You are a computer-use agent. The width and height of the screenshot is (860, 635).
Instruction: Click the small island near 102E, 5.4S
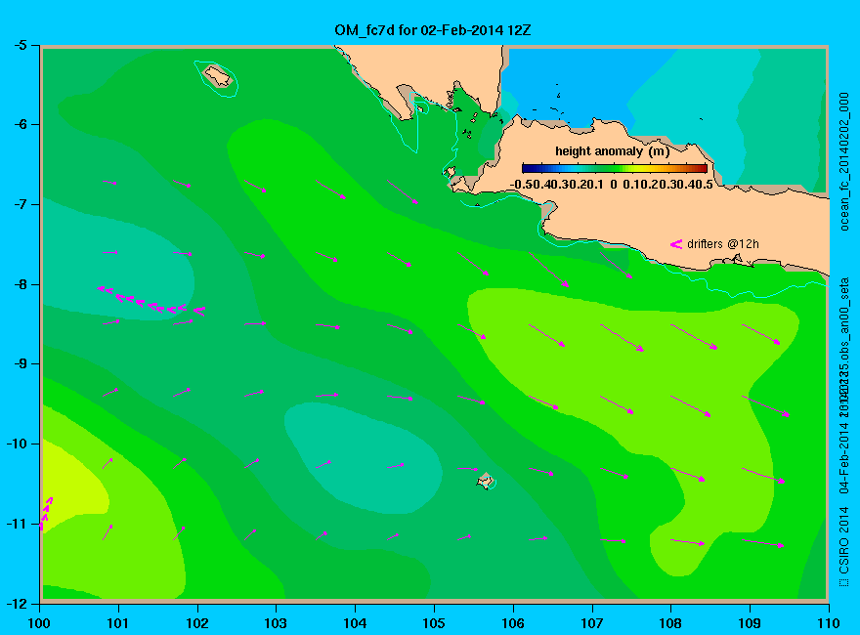click(217, 76)
